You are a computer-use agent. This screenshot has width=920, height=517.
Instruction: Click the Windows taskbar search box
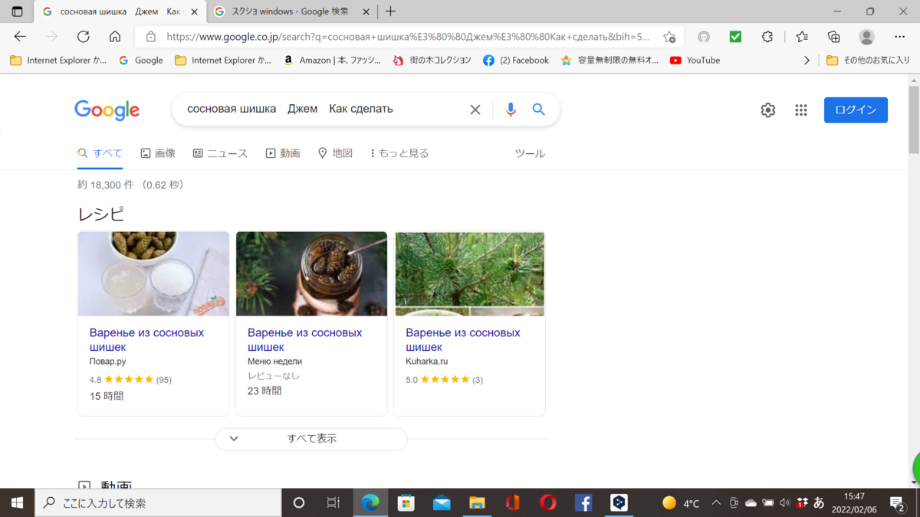click(158, 502)
